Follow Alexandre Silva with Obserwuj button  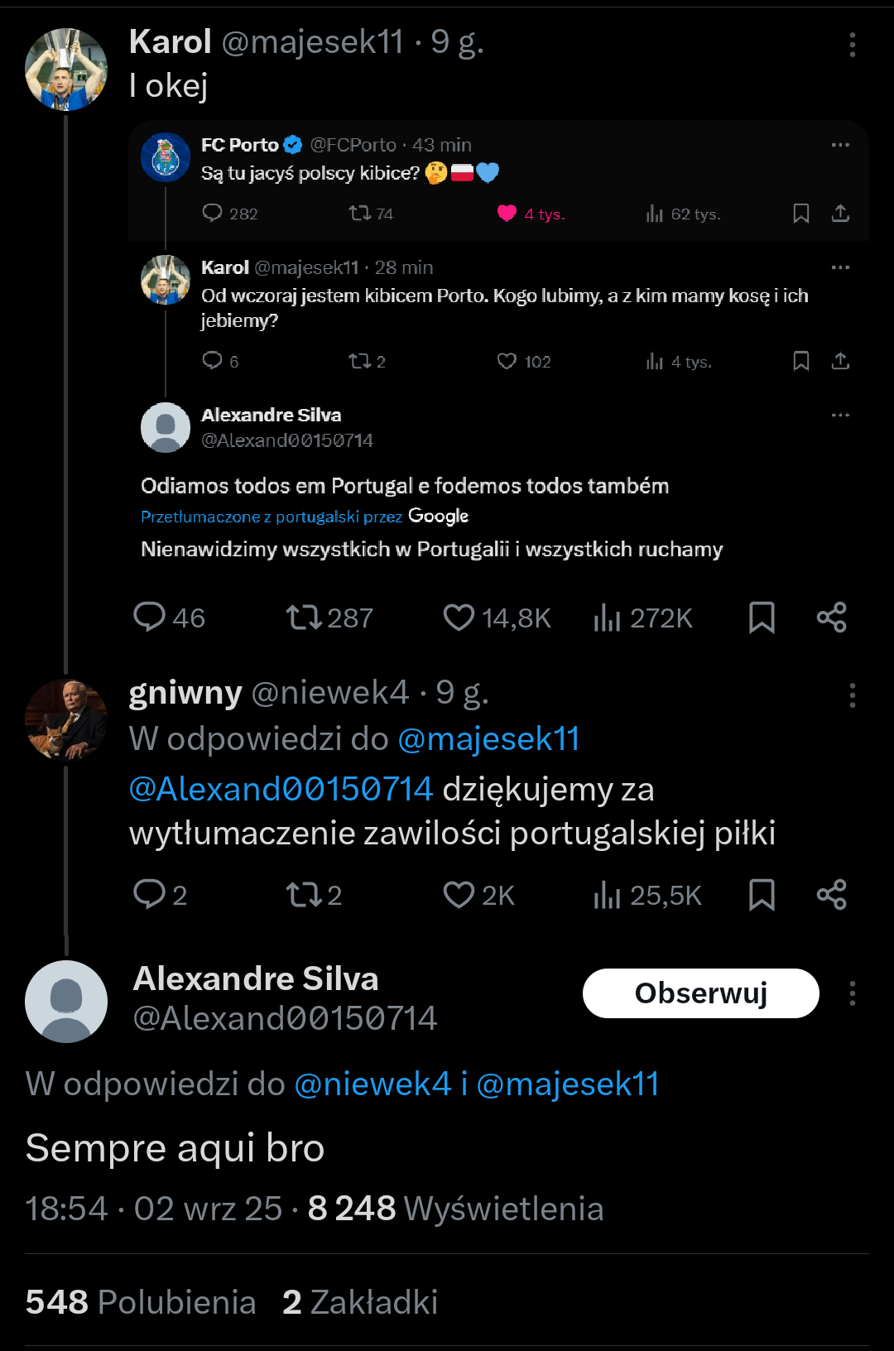click(700, 993)
